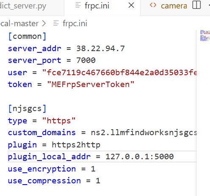Click the server_port key
This screenshot has width=210, height=196.
[x=35, y=61]
